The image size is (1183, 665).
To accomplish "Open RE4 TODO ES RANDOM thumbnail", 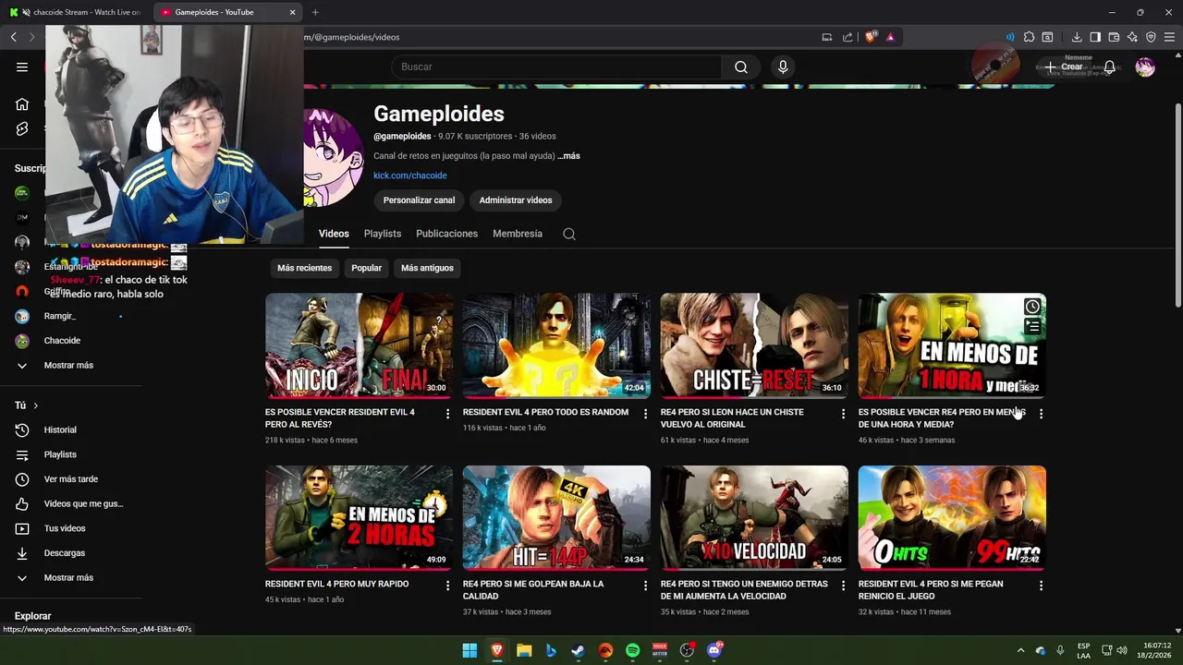I will (556, 345).
